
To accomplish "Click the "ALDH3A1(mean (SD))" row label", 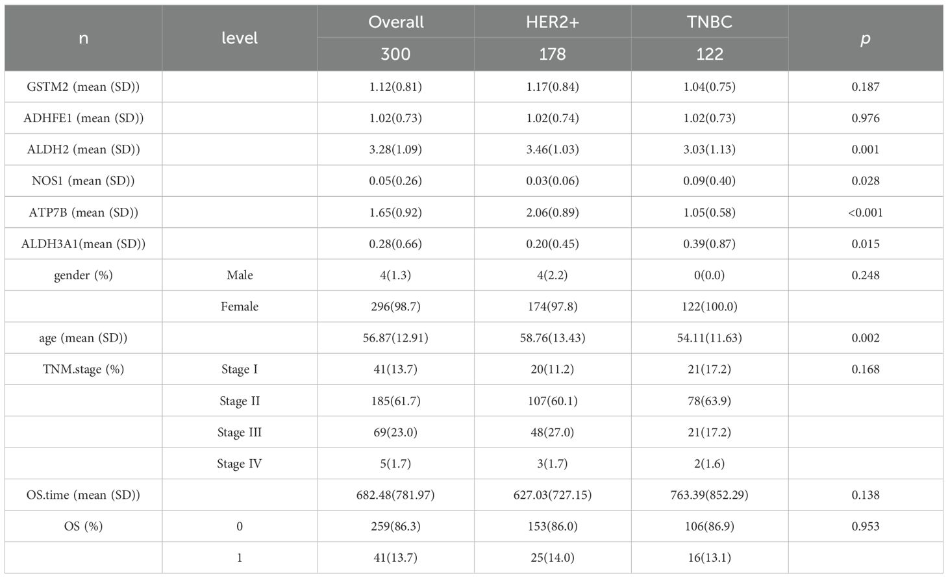I will pos(83,244).
